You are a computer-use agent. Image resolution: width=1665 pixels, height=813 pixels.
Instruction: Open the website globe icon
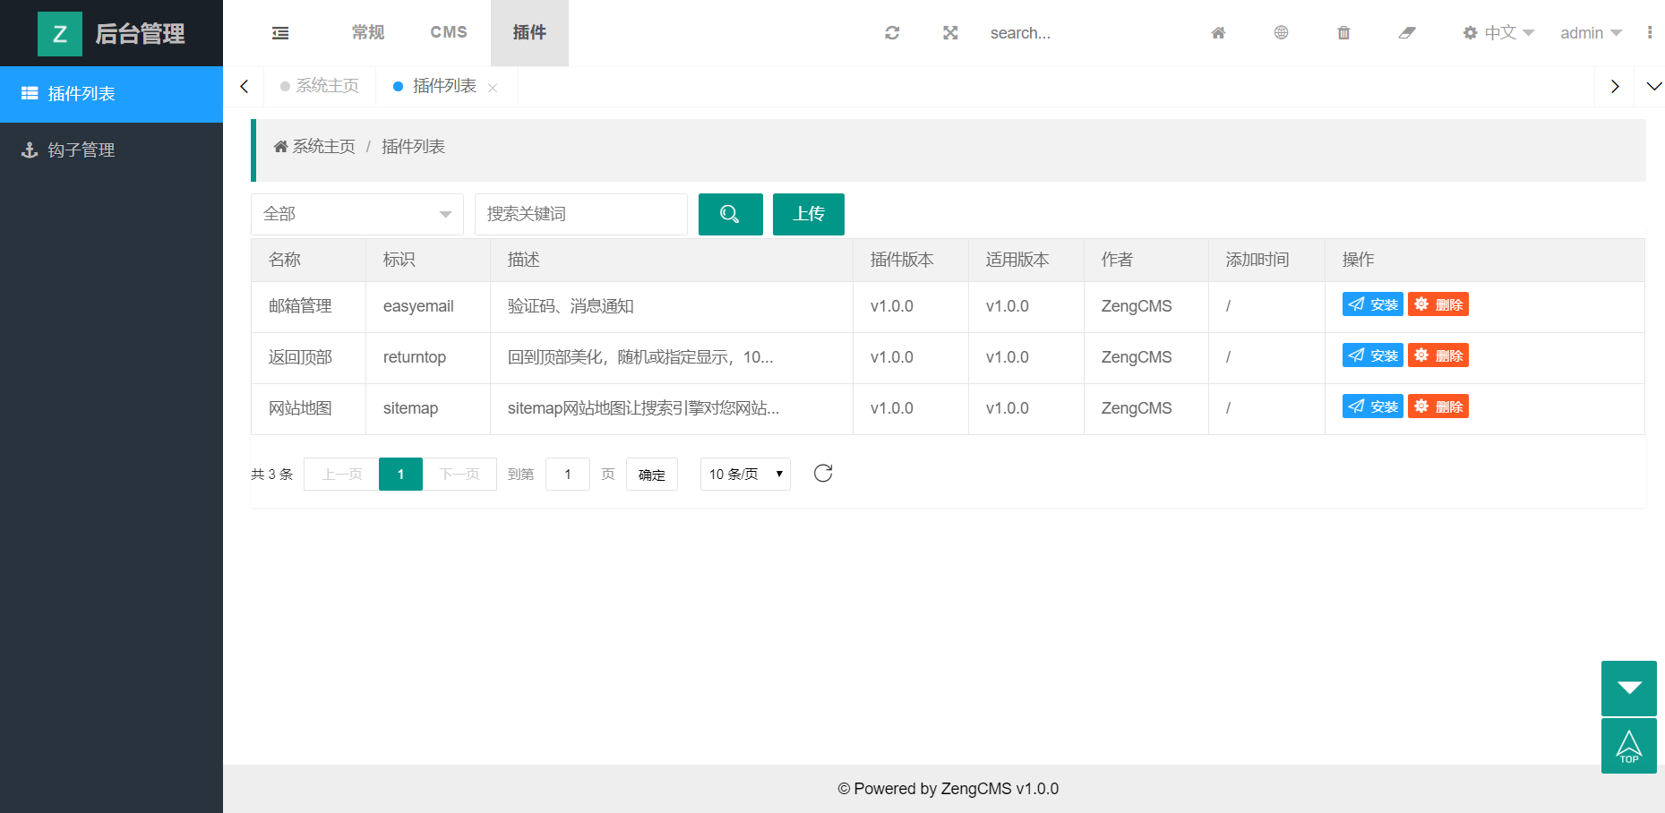1281,33
